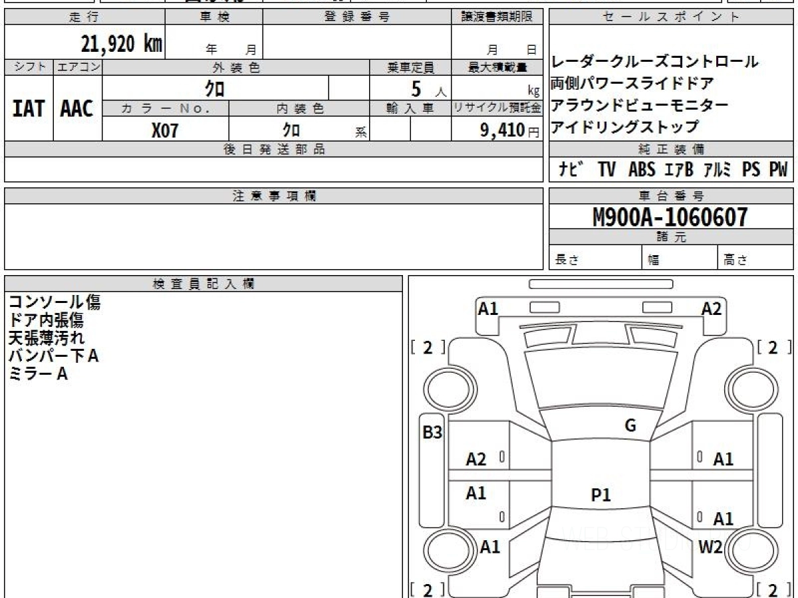Click the 譲渡書類期限 header cell
The width and height of the screenshot is (798, 598).
click(497, 17)
